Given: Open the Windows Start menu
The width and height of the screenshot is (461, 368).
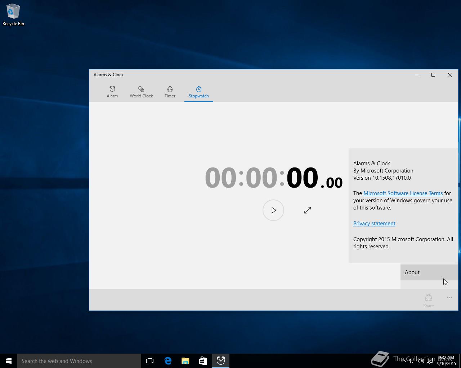Looking at the screenshot, I should click(9, 361).
